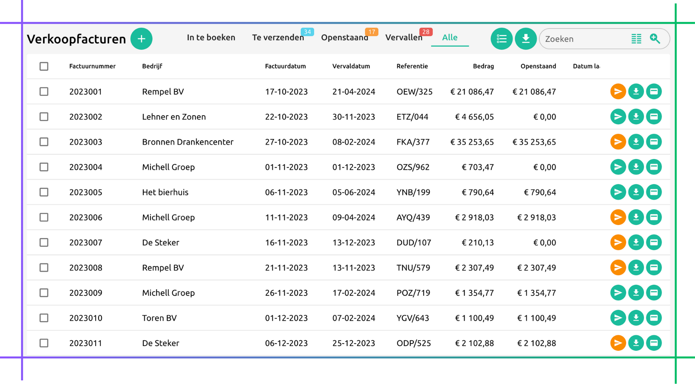Check the box for invoice 2023006
The width and height of the screenshot is (695, 384).
coord(44,217)
